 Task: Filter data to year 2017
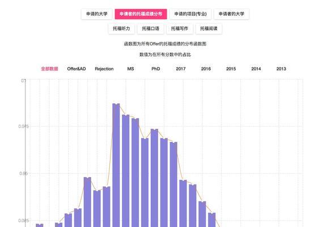click(181, 69)
